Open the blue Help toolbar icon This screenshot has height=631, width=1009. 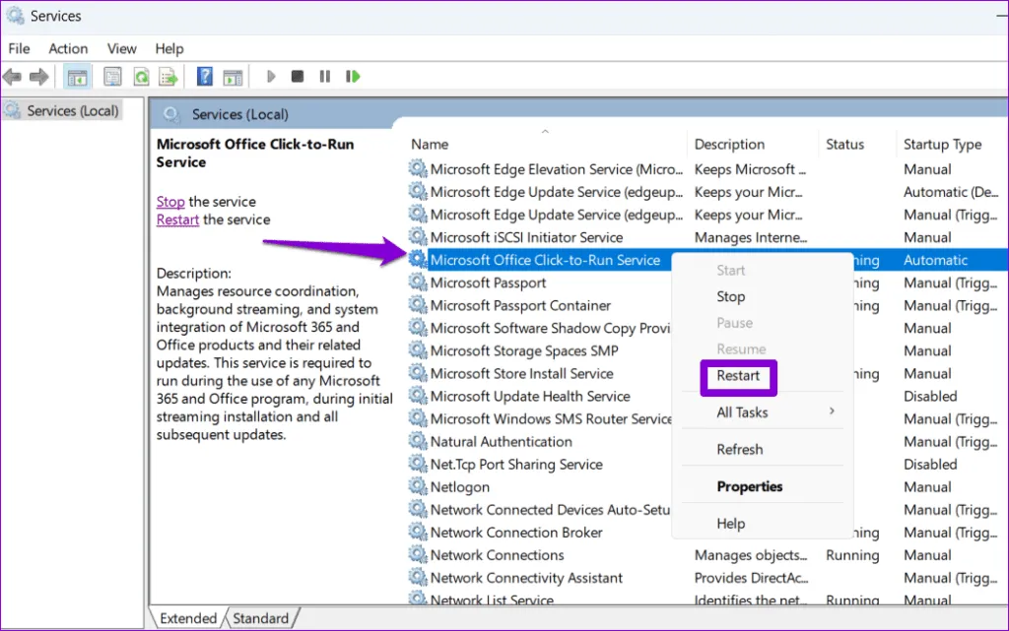[205, 77]
